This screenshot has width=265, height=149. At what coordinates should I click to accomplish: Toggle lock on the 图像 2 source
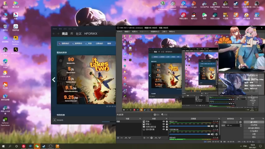point(167,124)
